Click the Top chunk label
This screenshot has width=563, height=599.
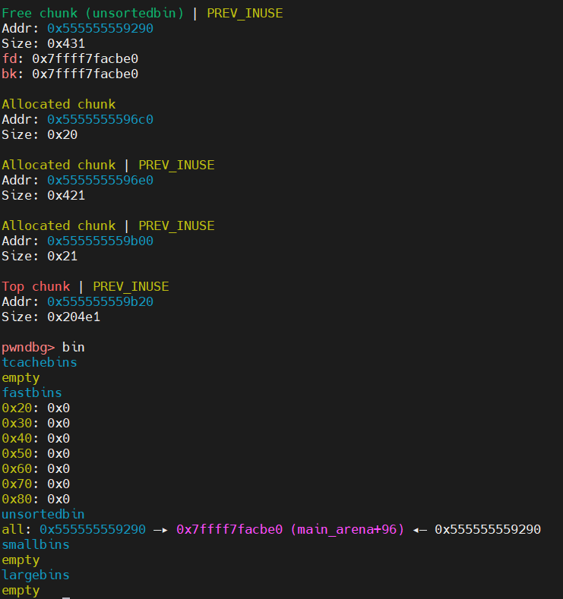tap(36, 286)
